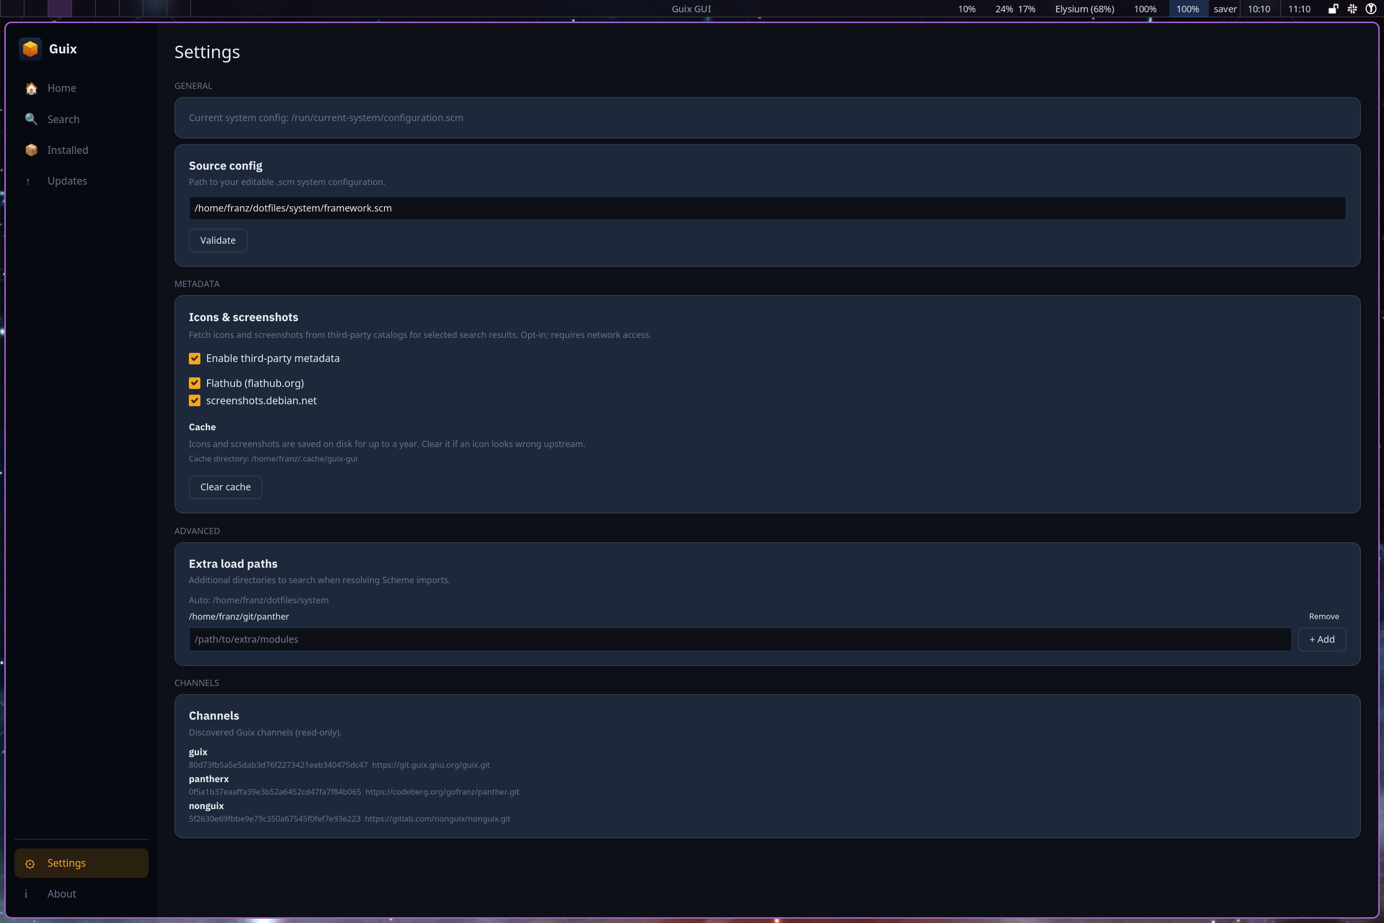This screenshot has height=923, width=1384.
Task: Clear the icon cache
Action: pos(225,487)
